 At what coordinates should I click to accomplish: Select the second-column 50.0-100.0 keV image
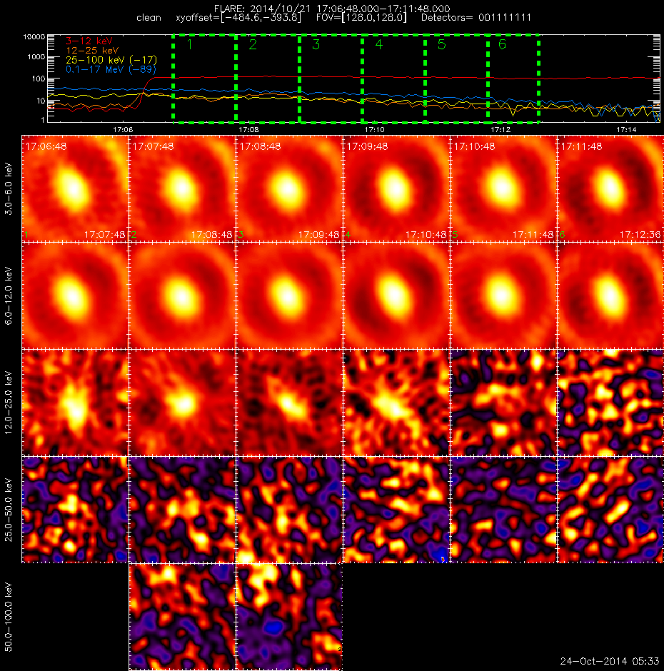tap(182, 617)
